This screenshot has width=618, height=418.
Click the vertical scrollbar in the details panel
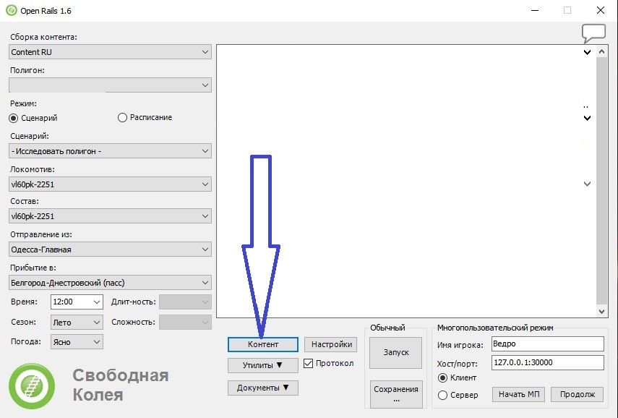click(x=601, y=181)
